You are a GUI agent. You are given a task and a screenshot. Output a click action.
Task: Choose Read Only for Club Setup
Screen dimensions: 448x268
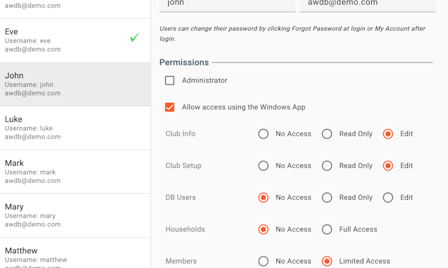pos(327,166)
